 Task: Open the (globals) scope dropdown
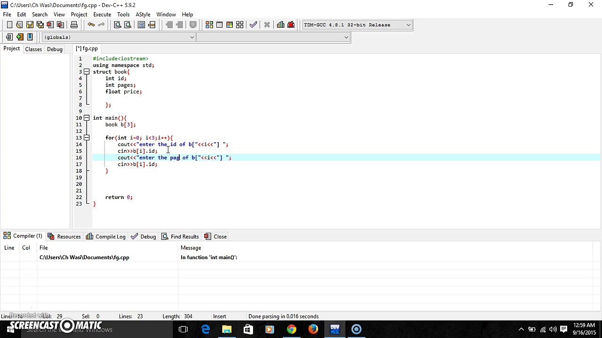pos(119,37)
